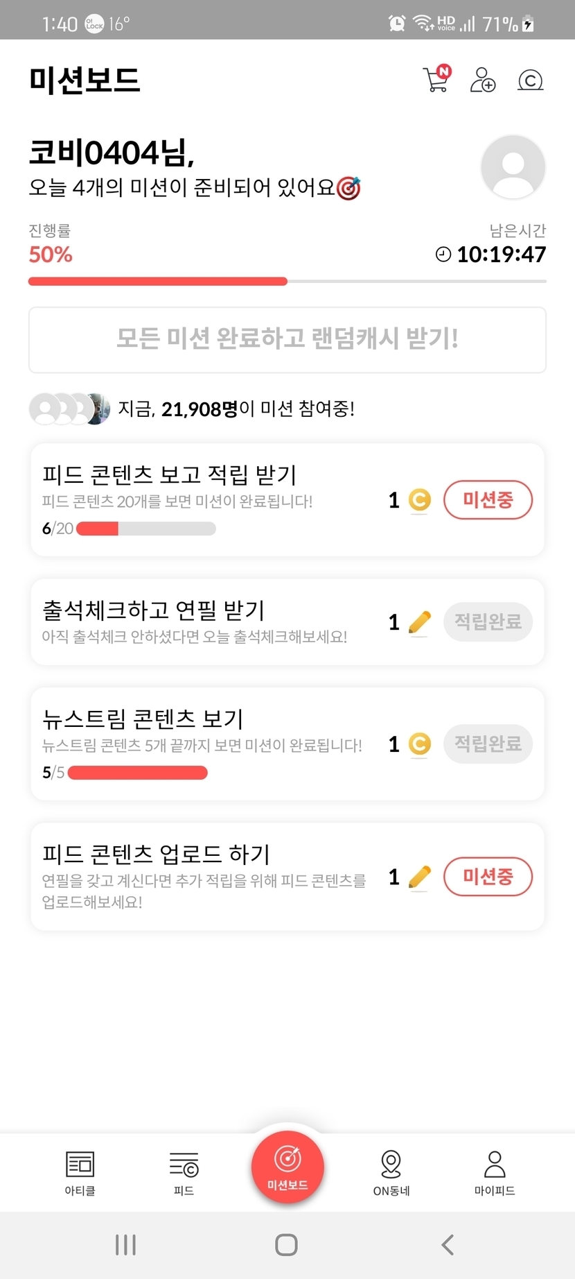The image size is (575, 1279).
Task: Tap the gold coin icon on 피드 콘텐츠 보고 적립 받기
Action: click(x=419, y=500)
